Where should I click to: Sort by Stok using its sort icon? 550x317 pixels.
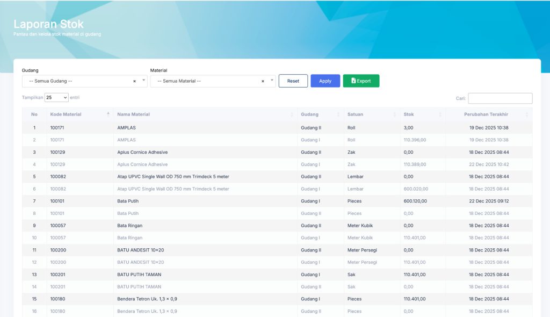pyautogui.click(x=440, y=114)
